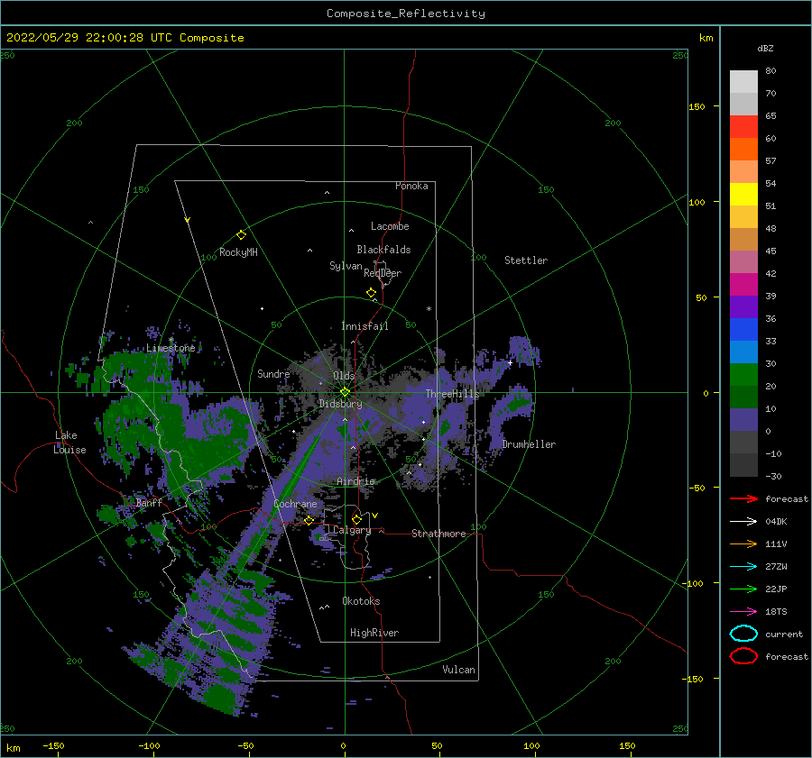Click the Limestone label

(171, 348)
